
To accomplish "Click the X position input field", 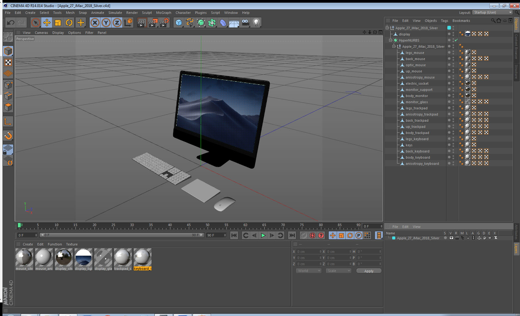I will coord(309,252).
